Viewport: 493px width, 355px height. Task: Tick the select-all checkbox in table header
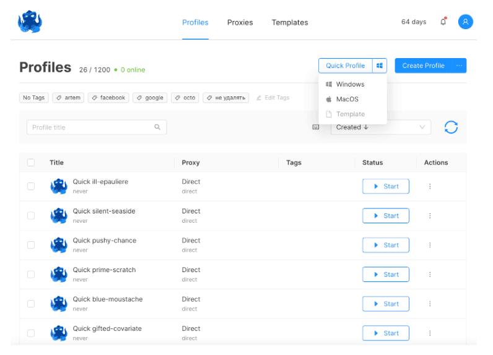tap(31, 163)
